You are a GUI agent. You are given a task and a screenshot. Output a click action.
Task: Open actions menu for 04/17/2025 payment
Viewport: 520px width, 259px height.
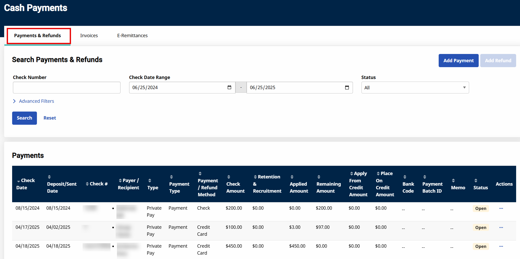(501, 227)
